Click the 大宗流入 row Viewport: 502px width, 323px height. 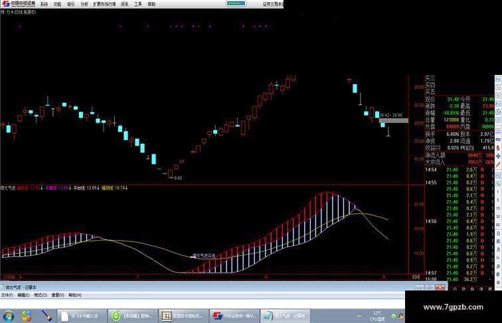point(460,162)
